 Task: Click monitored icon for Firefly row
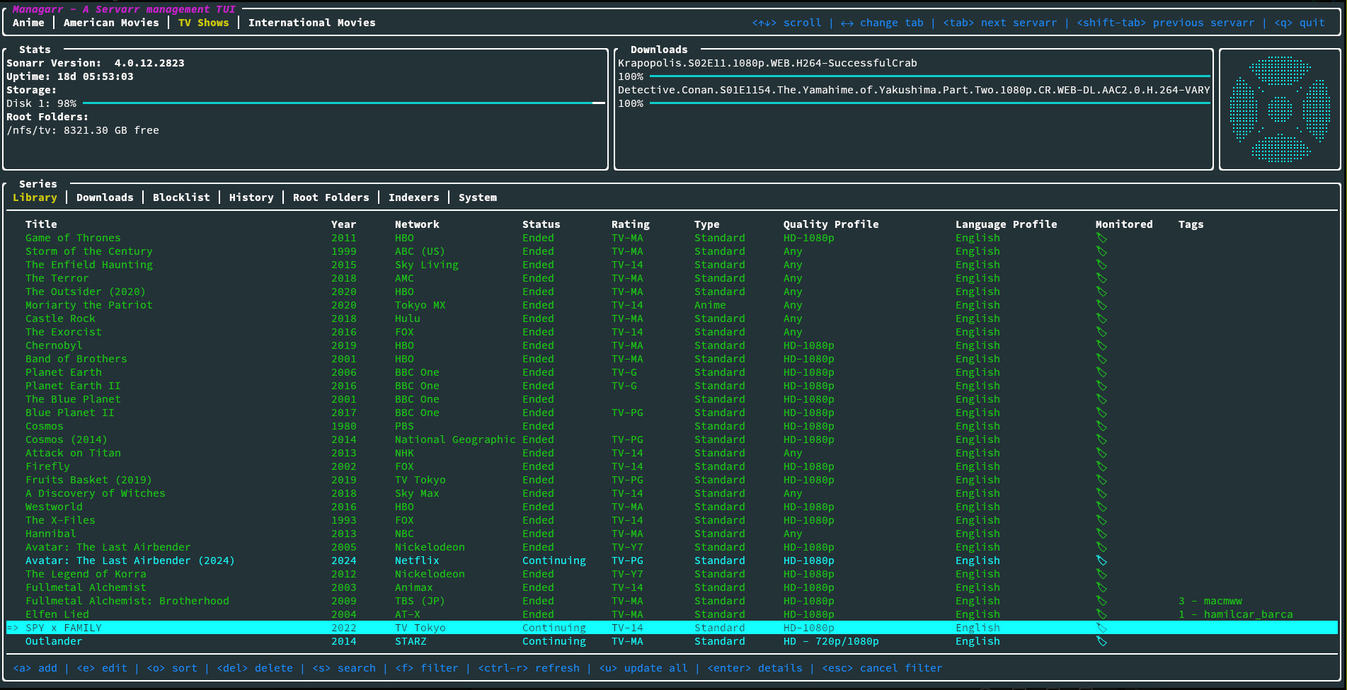coord(1101,466)
